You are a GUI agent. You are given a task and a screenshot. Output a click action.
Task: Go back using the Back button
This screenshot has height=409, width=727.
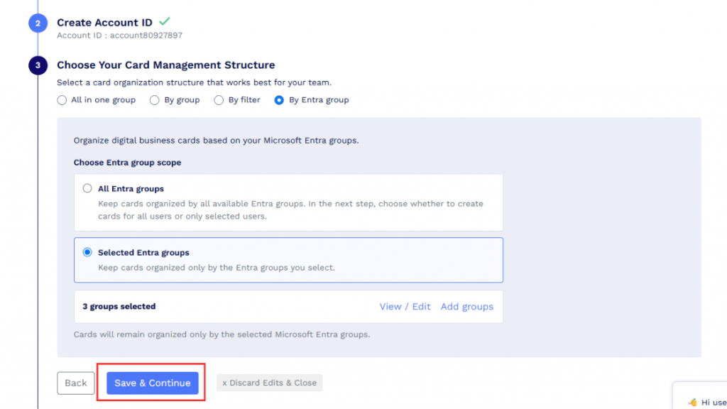coord(75,383)
